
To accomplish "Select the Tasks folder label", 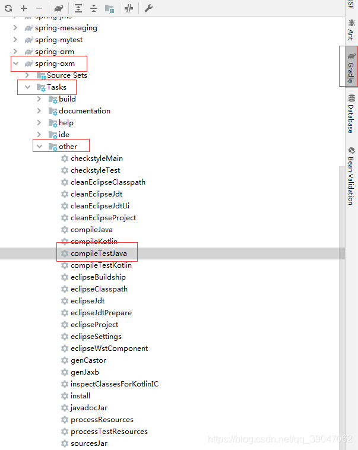I will [x=56, y=87].
